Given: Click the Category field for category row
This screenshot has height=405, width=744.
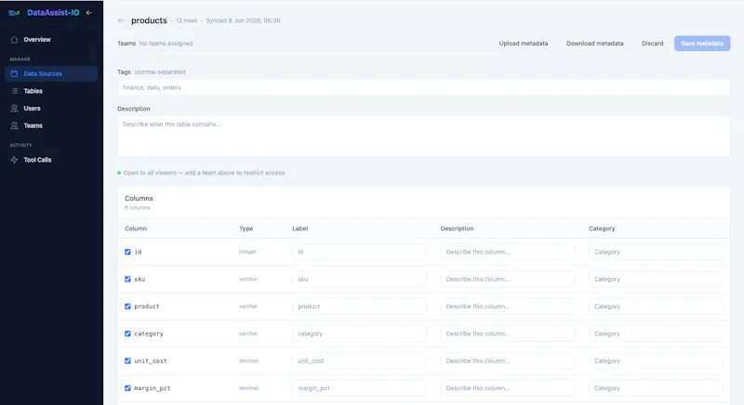Looking at the screenshot, I should (656, 334).
